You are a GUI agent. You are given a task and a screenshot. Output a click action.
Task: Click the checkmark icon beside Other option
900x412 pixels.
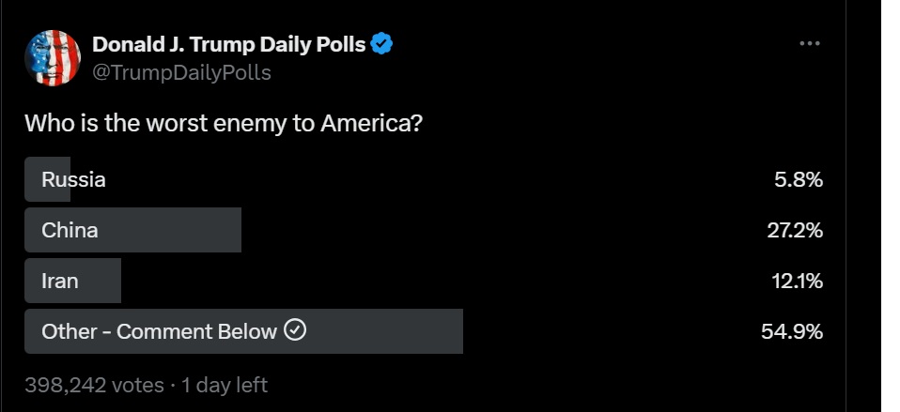coord(296,330)
